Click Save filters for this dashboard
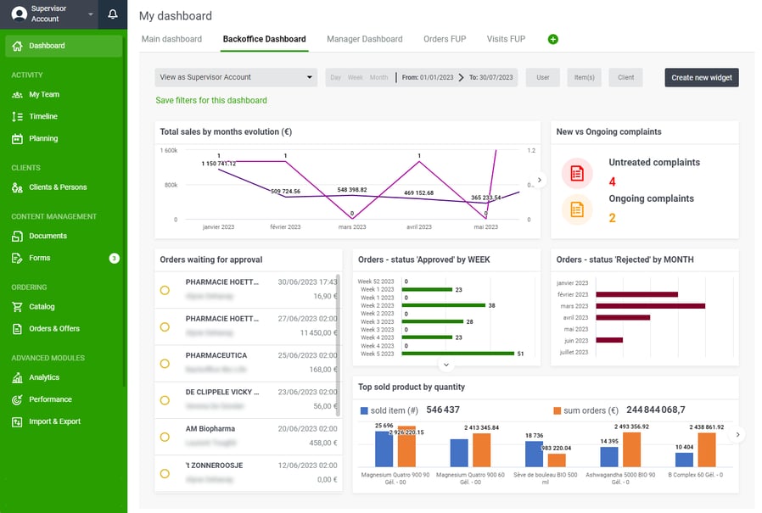 [x=210, y=98]
